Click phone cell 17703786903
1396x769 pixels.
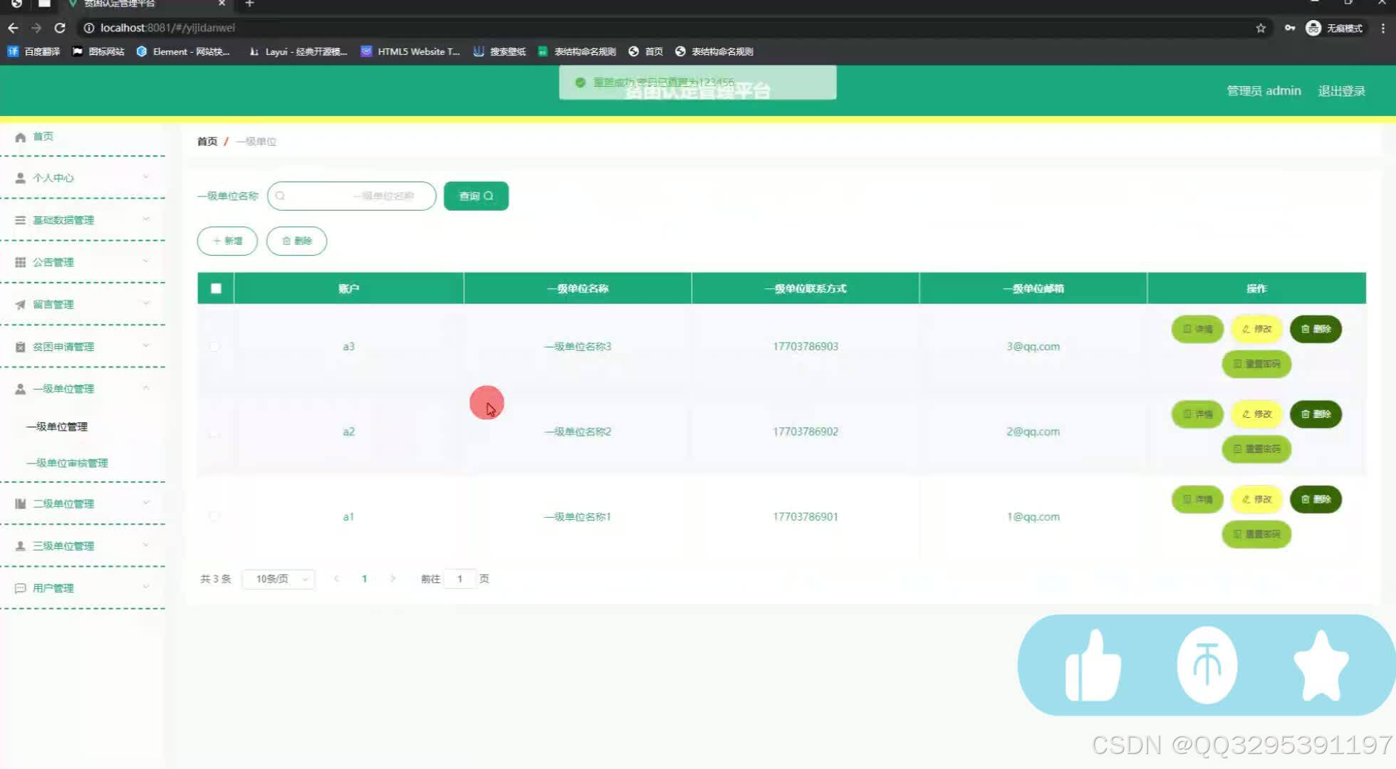806,346
